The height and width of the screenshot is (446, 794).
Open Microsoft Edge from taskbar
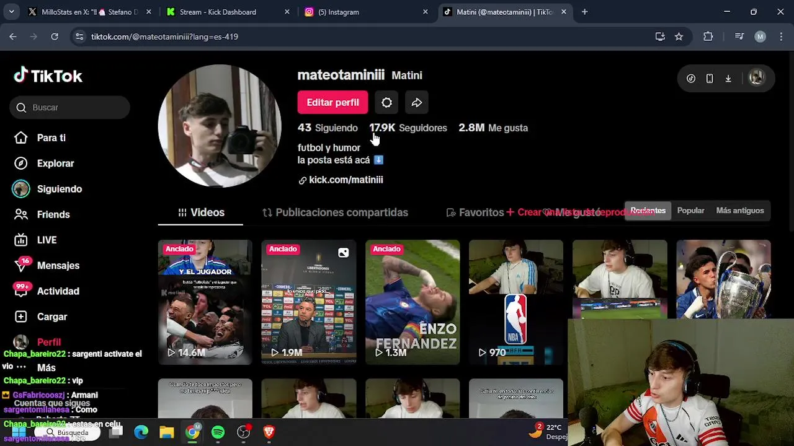(141, 432)
